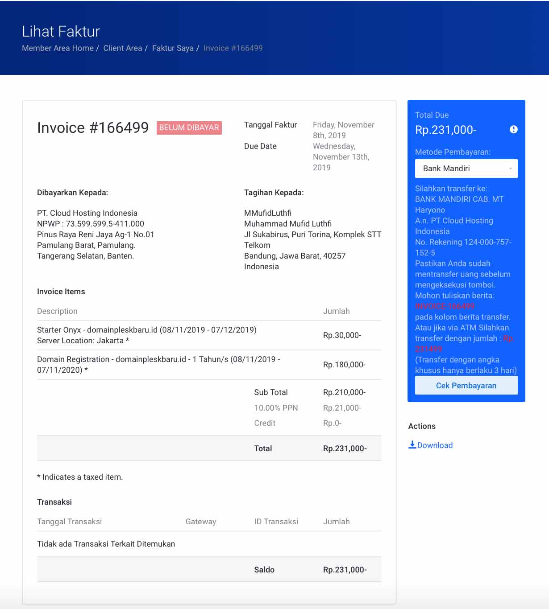Expand the Metode Pembayaran chevron arrow
The height and width of the screenshot is (609, 549).
coord(512,169)
